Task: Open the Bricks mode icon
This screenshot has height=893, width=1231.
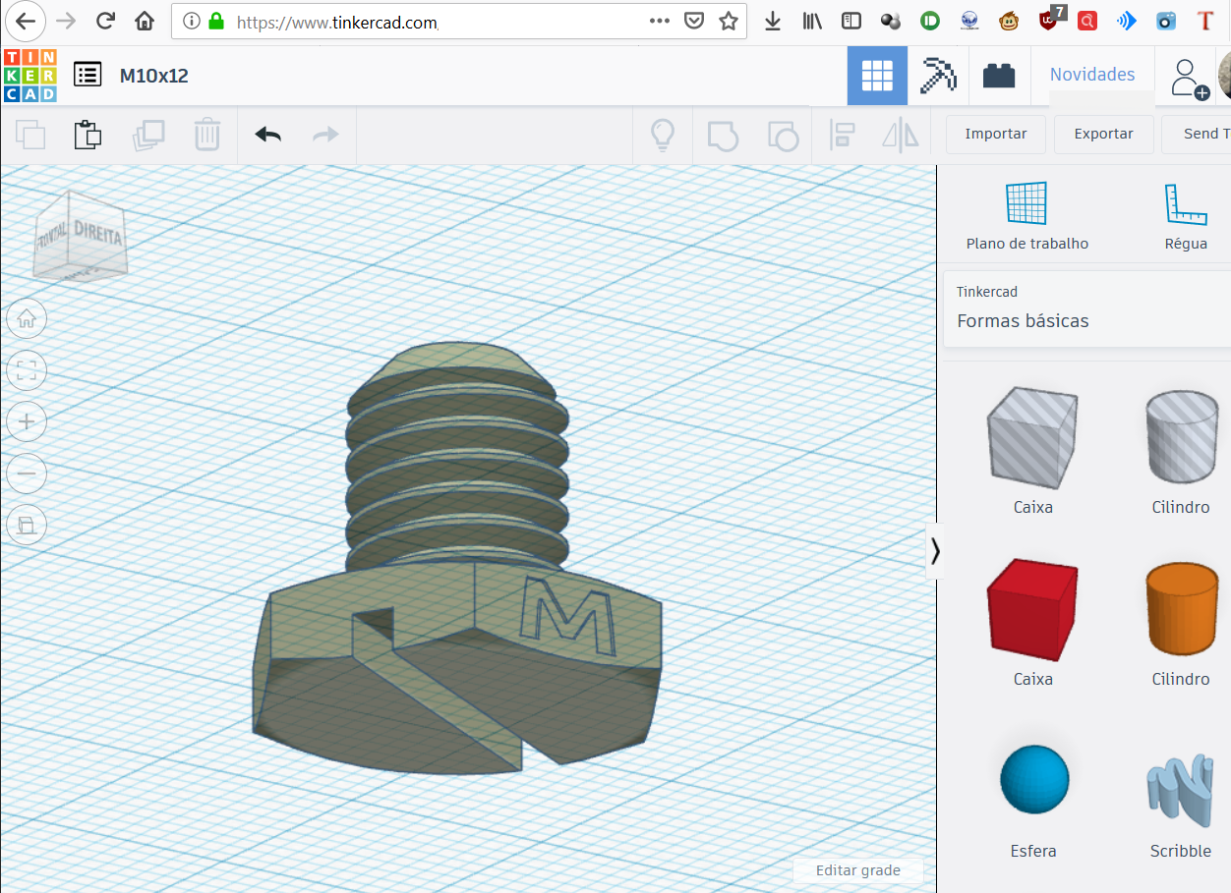Action: 999,76
